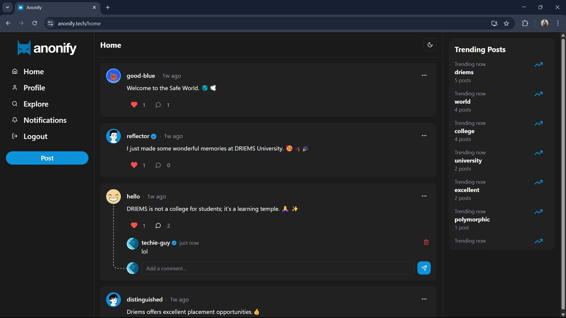Screen dimensions: 566x318
Task: Click trending arrow icon beside polymorphic
Action: (x=539, y=212)
